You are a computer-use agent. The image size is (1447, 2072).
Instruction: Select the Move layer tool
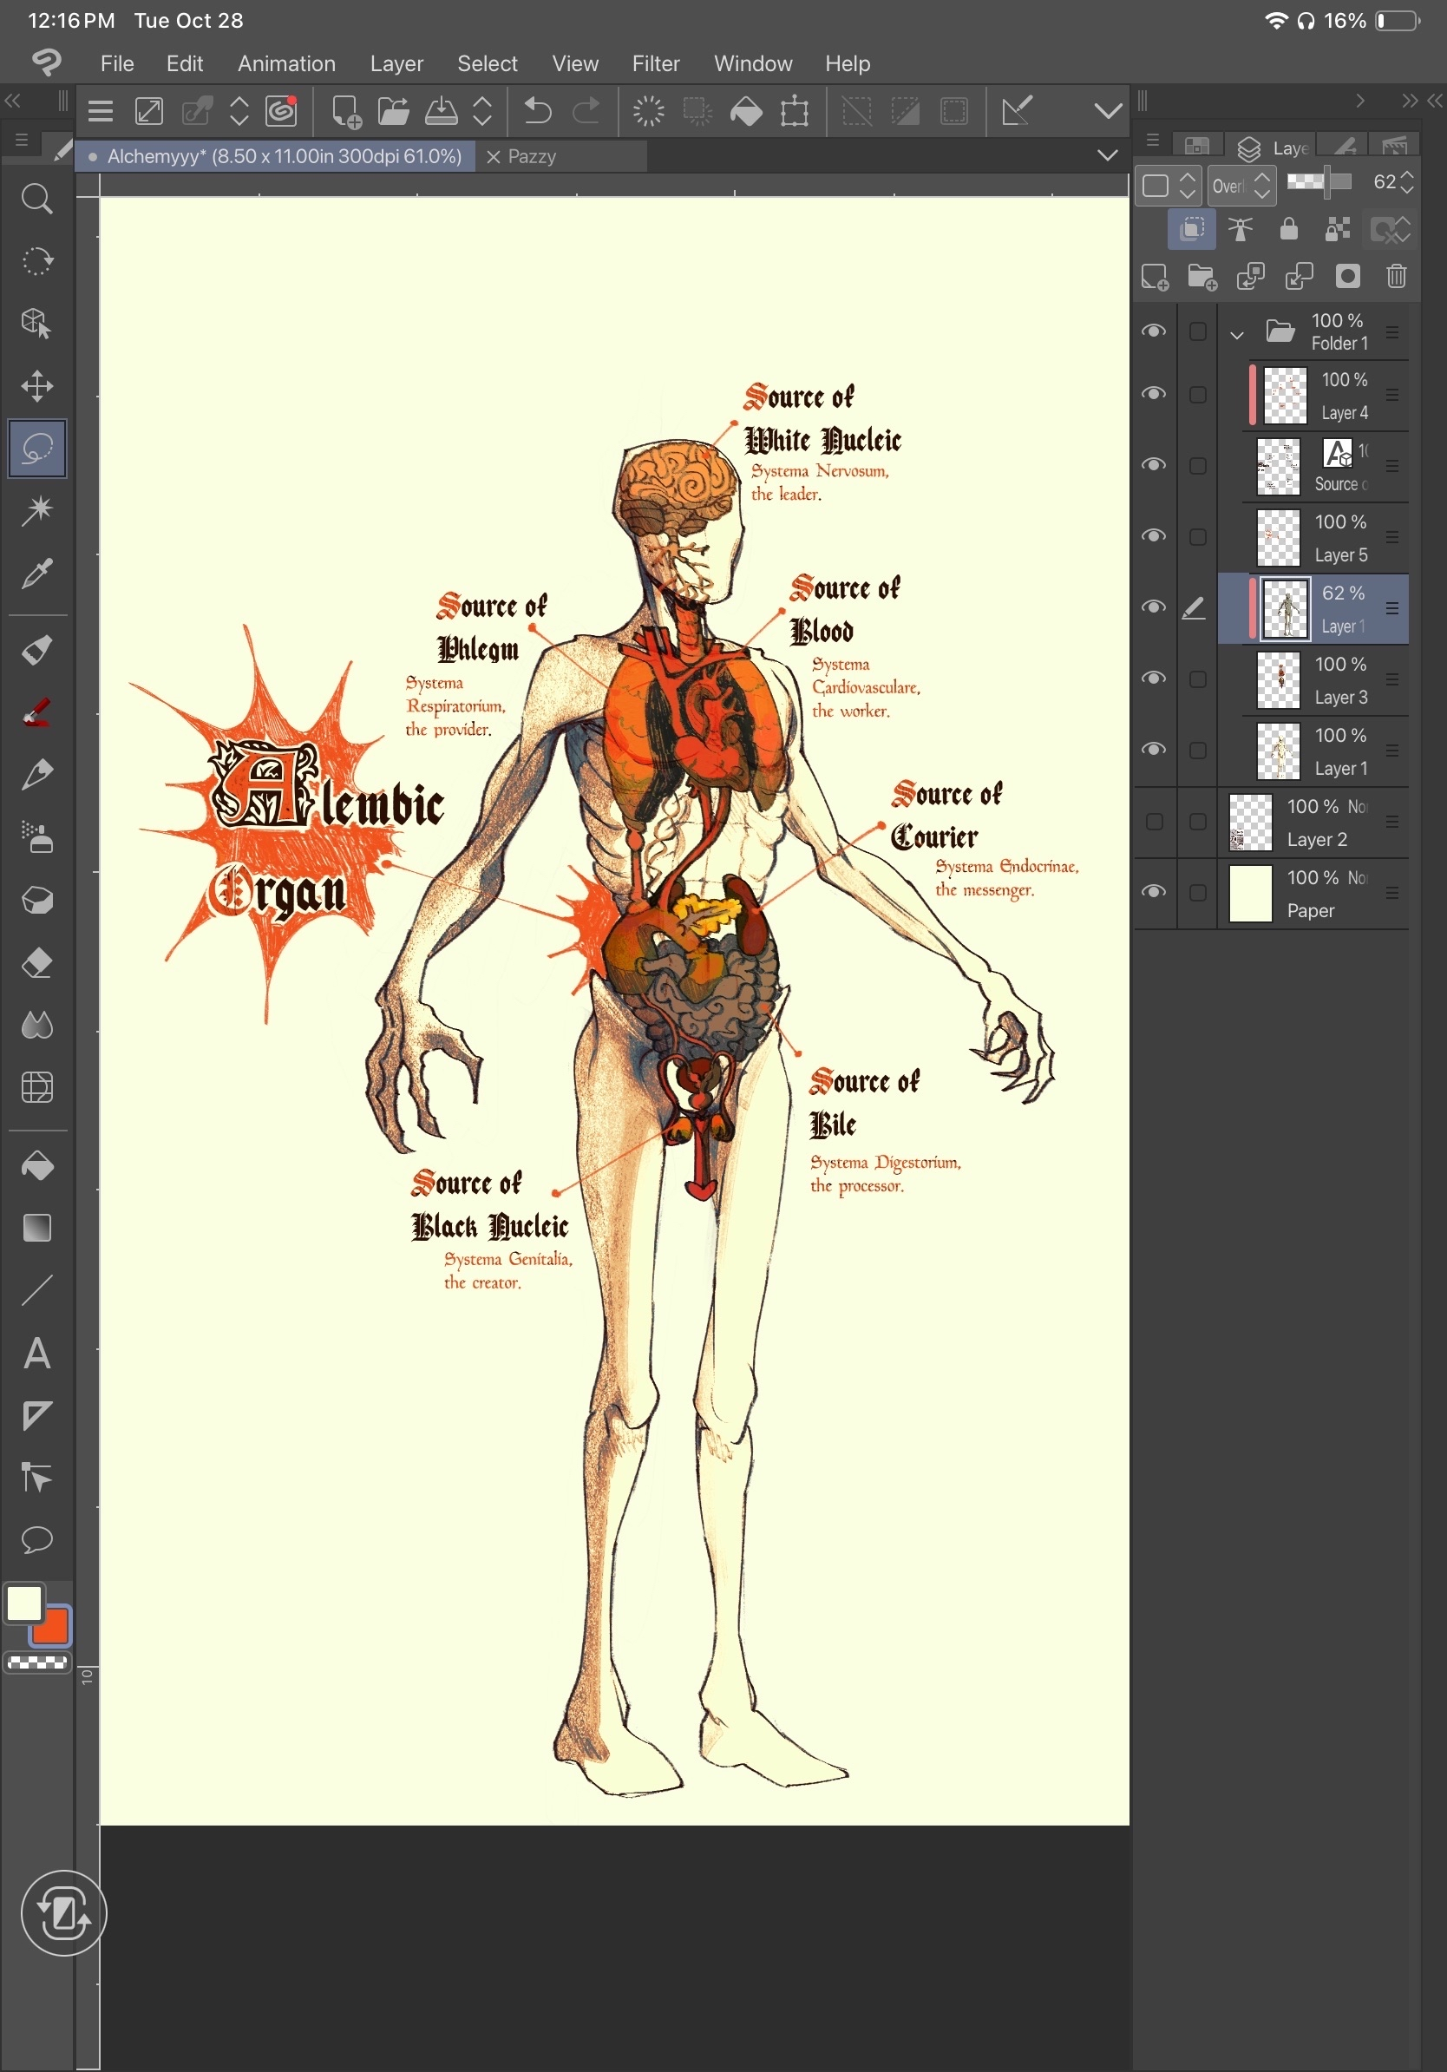coord(37,386)
